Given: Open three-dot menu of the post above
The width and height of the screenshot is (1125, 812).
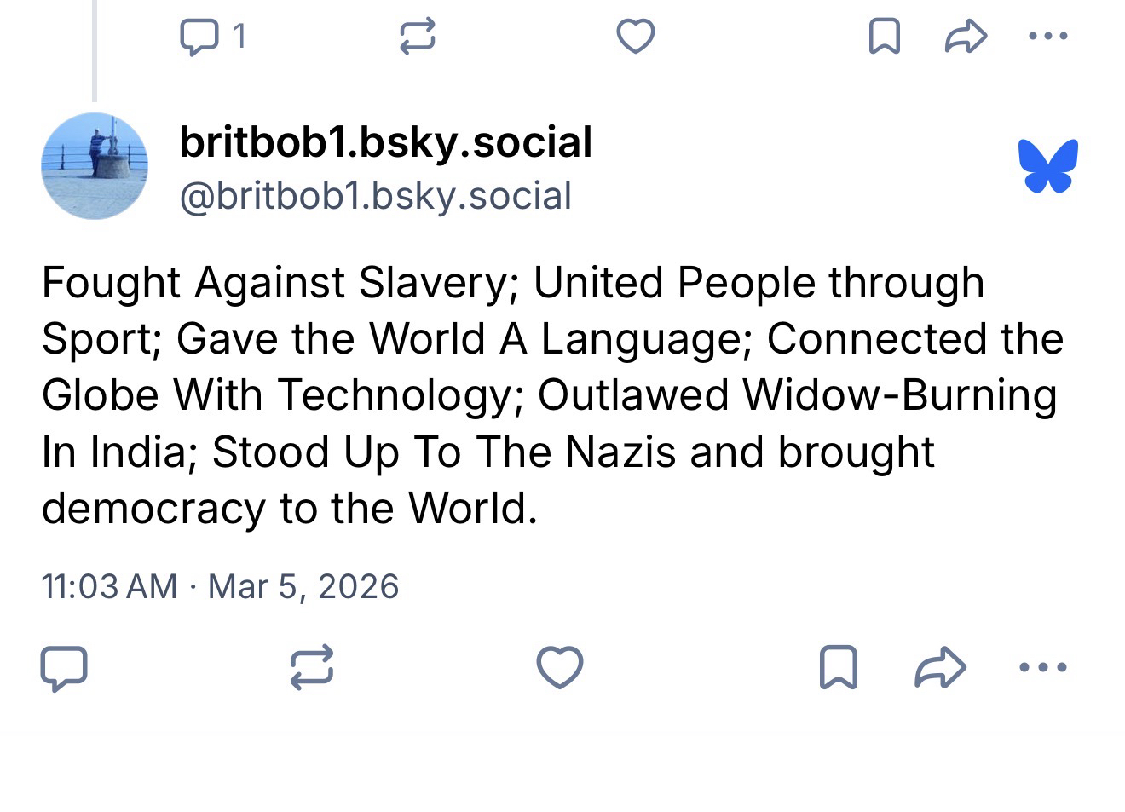Looking at the screenshot, I should point(1047,37).
